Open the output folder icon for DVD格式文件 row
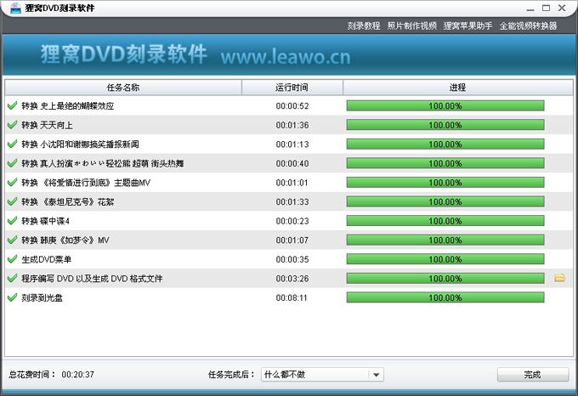This screenshot has height=396, width=578. click(559, 278)
